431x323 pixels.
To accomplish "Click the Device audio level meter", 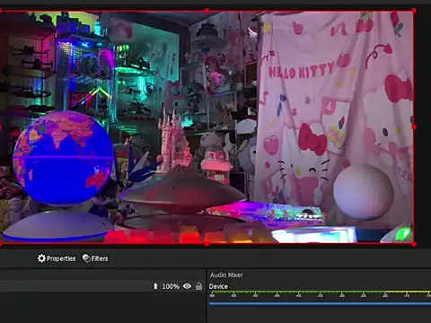I will [320, 292].
